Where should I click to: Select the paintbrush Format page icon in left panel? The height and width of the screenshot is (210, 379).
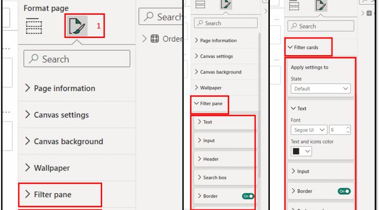pyautogui.click(x=77, y=26)
